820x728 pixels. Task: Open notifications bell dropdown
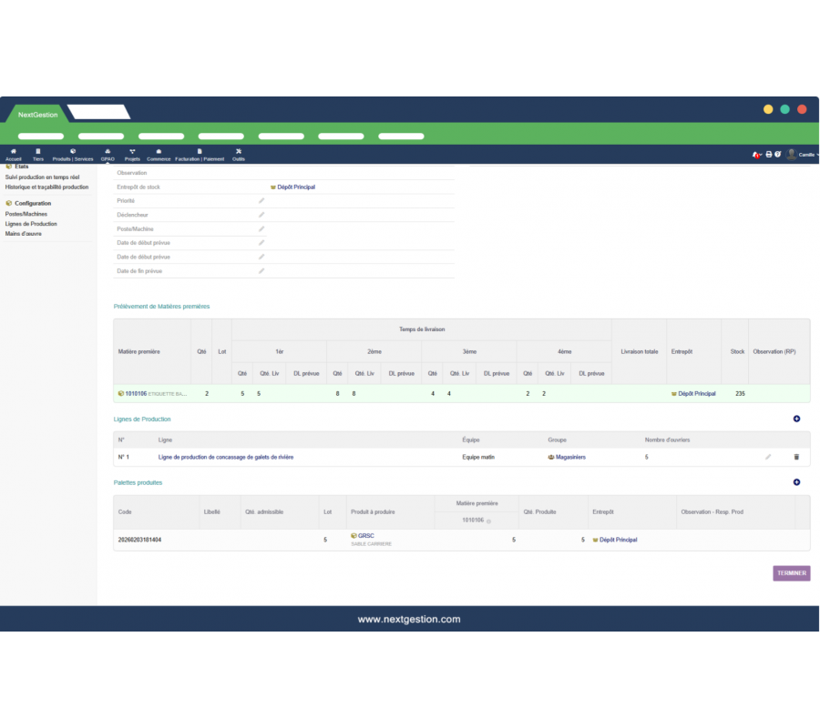pos(756,155)
